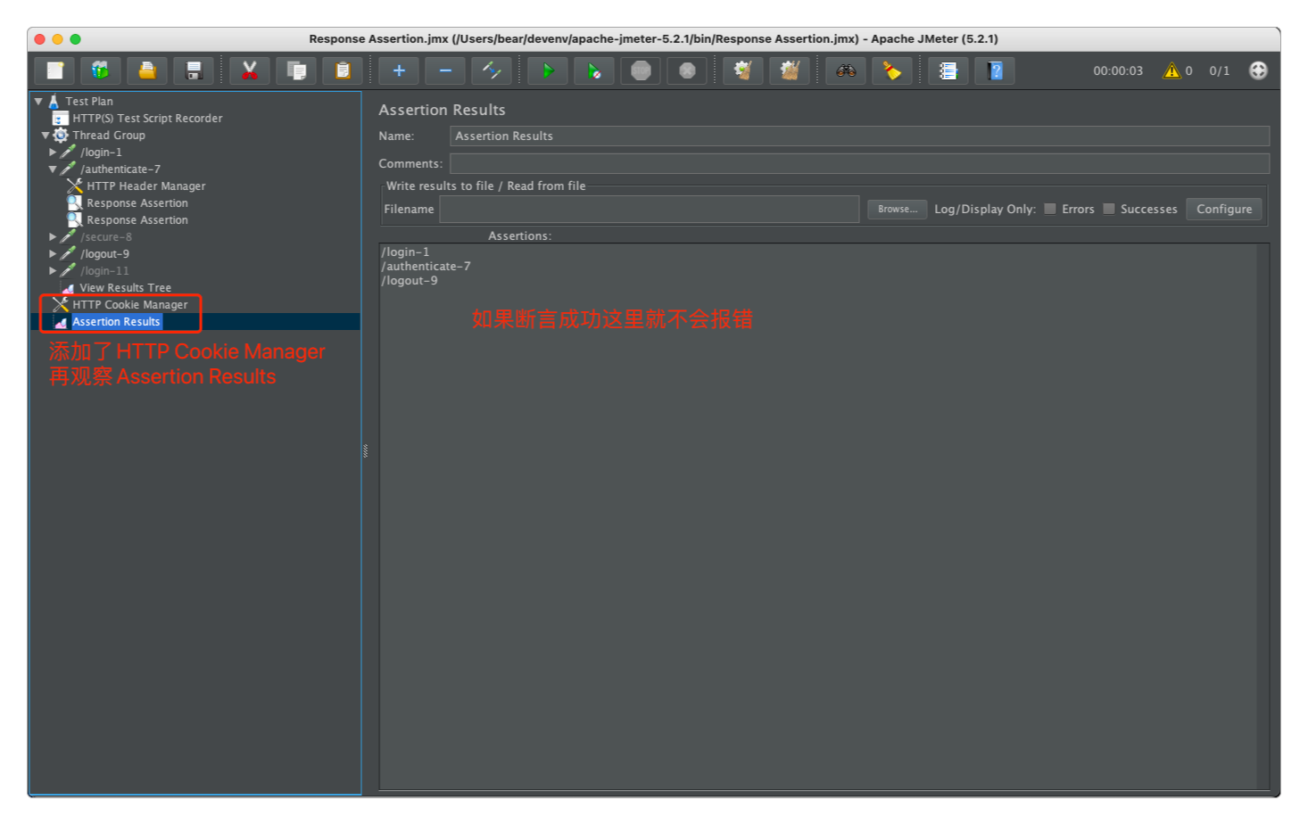Viewport: 1308px width, 825px height.
Task: Click Start no pauses icon
Action: (x=594, y=70)
